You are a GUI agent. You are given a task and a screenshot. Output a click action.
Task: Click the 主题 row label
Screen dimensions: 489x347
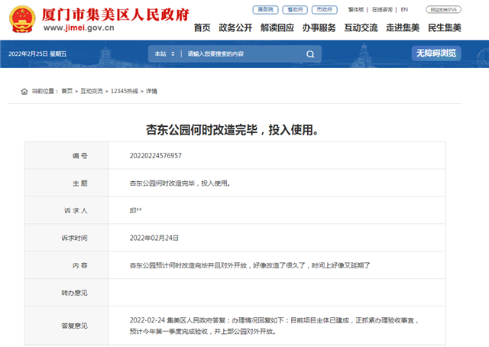[x=80, y=183]
